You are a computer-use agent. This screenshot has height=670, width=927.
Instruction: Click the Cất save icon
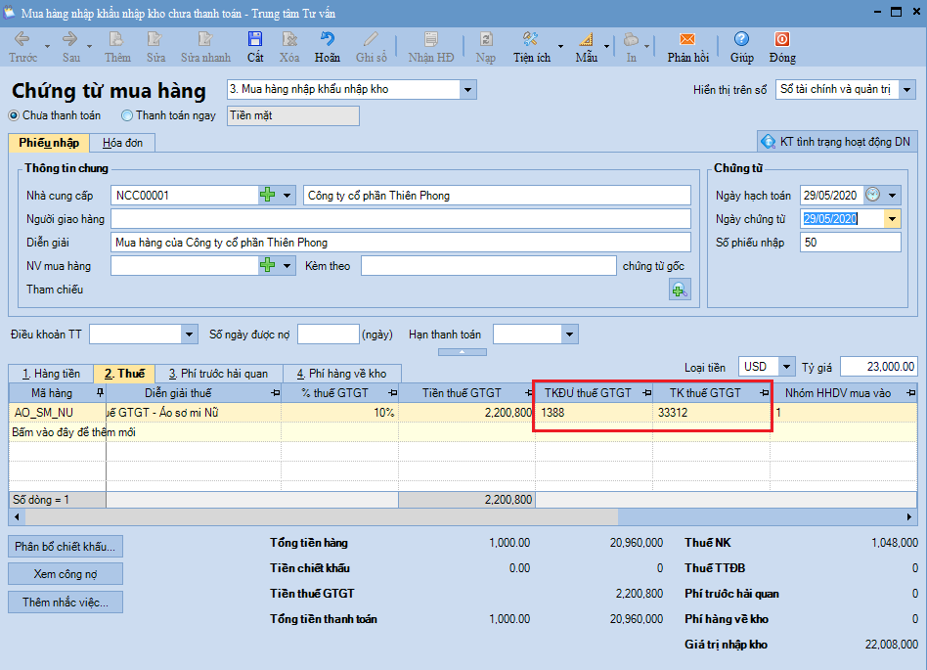click(255, 40)
